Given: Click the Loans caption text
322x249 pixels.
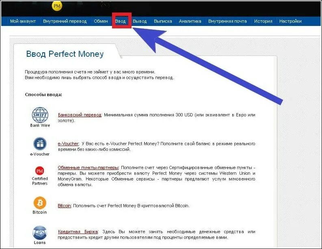Looking at the screenshot, I should click(40, 243).
